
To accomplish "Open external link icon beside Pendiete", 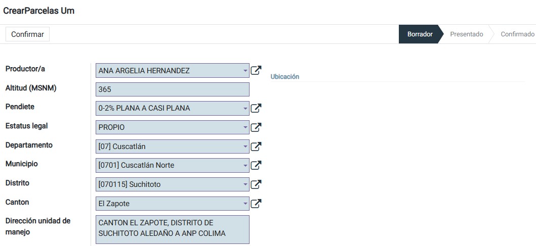I will [x=256, y=108].
